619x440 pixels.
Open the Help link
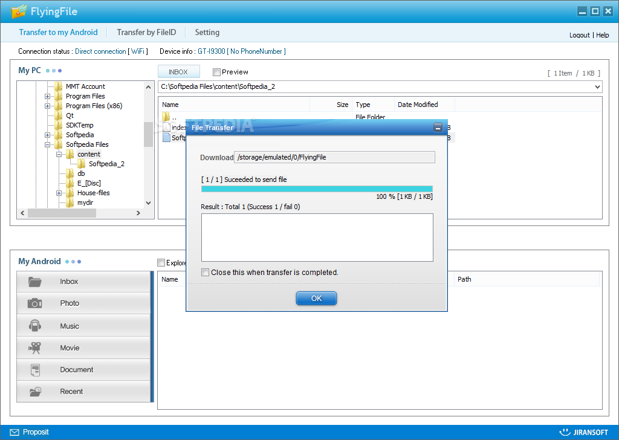(x=603, y=35)
